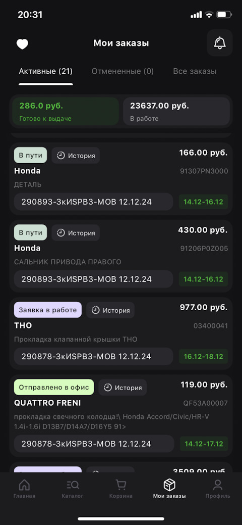Tap the Готово к выдаче 286.0 руб. card
Image resolution: width=242 pixels, height=525 pixels.
click(x=66, y=112)
